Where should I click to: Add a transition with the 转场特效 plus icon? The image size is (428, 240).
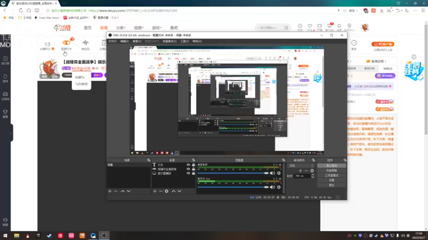point(300,171)
